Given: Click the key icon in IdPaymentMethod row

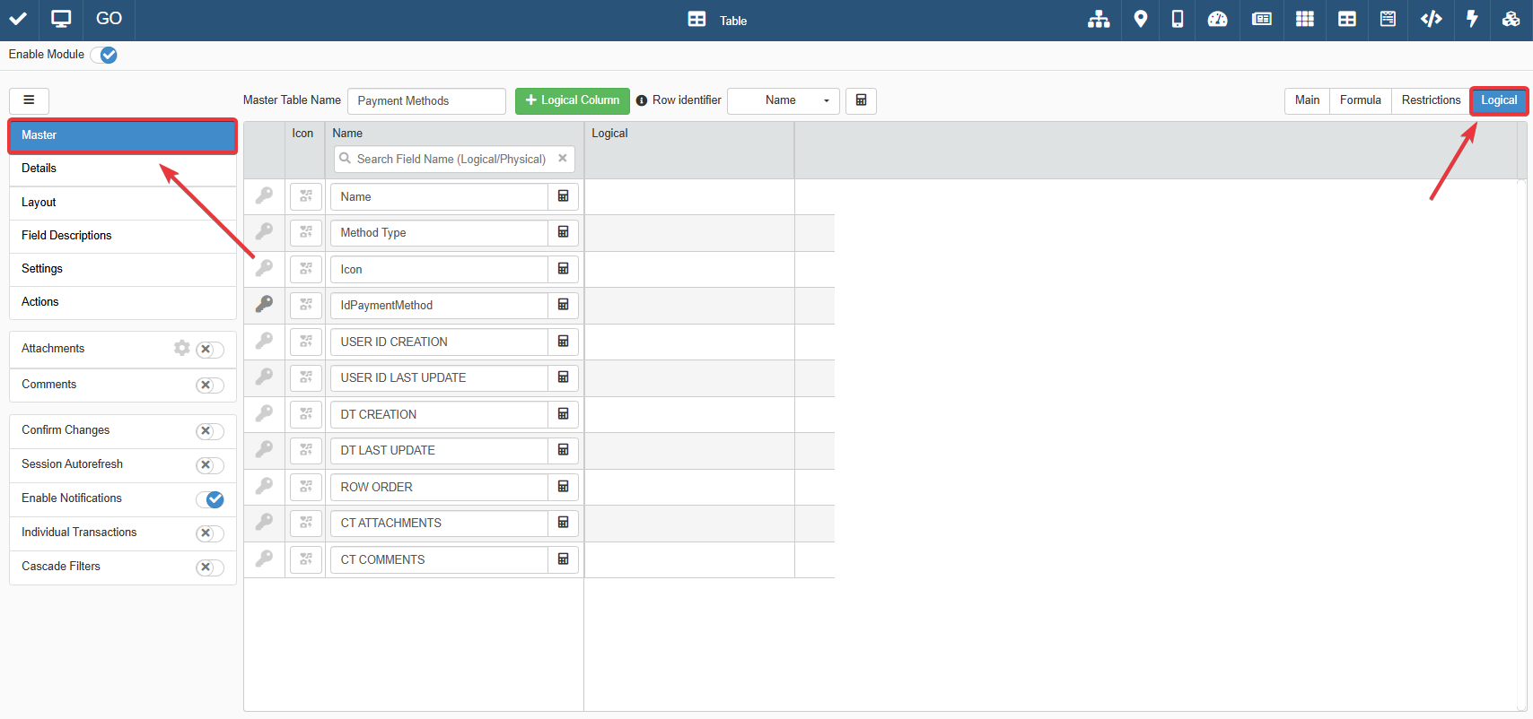Looking at the screenshot, I should [264, 305].
